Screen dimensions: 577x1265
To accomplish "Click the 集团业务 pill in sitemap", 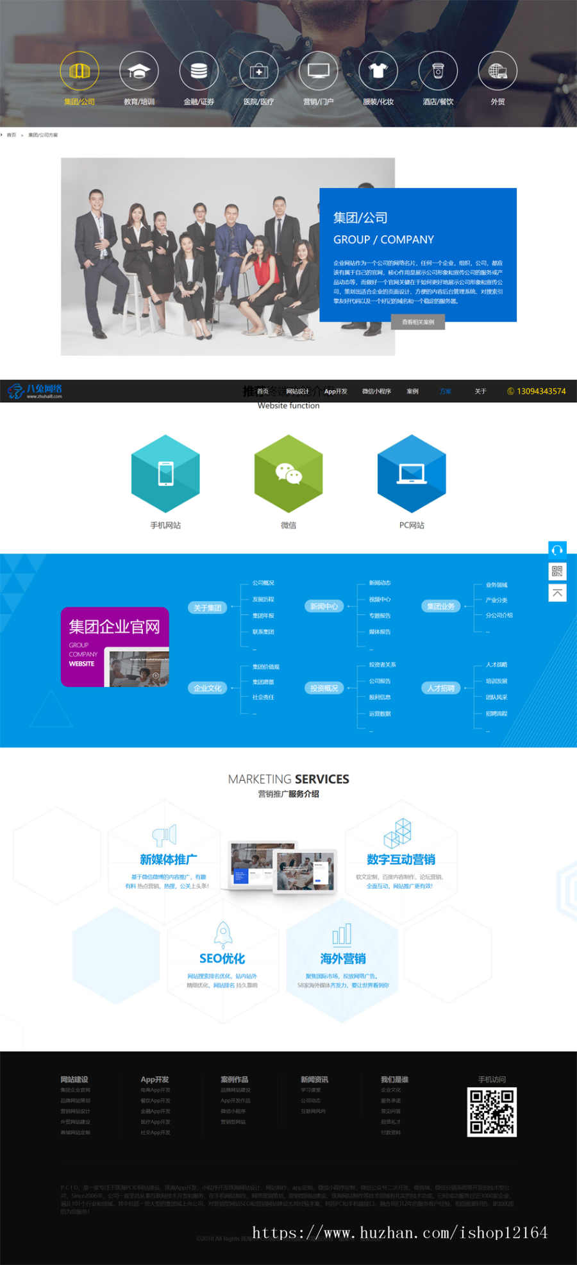I will [x=440, y=606].
